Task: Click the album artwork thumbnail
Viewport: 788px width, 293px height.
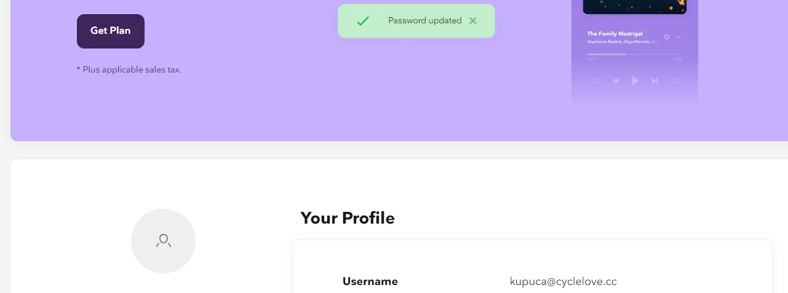Action: 635,6
